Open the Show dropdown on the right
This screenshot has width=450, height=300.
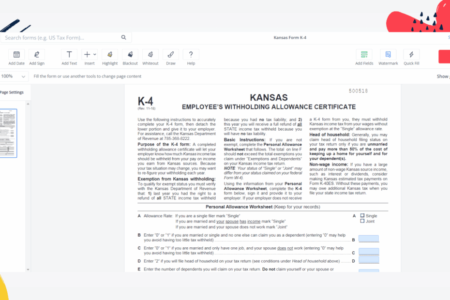(444, 76)
